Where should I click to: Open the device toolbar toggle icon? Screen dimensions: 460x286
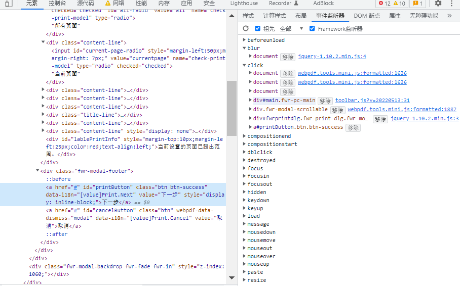(9, 3)
